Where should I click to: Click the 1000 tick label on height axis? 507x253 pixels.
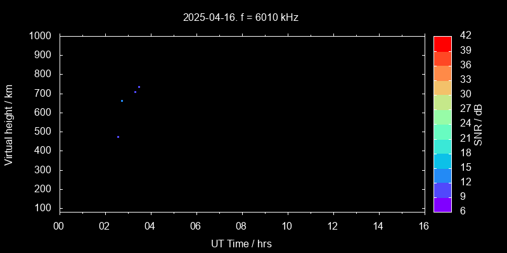click(x=41, y=36)
